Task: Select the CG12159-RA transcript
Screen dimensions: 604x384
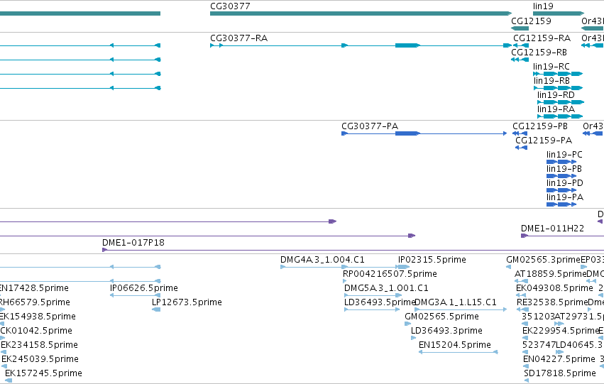Action: [521, 45]
